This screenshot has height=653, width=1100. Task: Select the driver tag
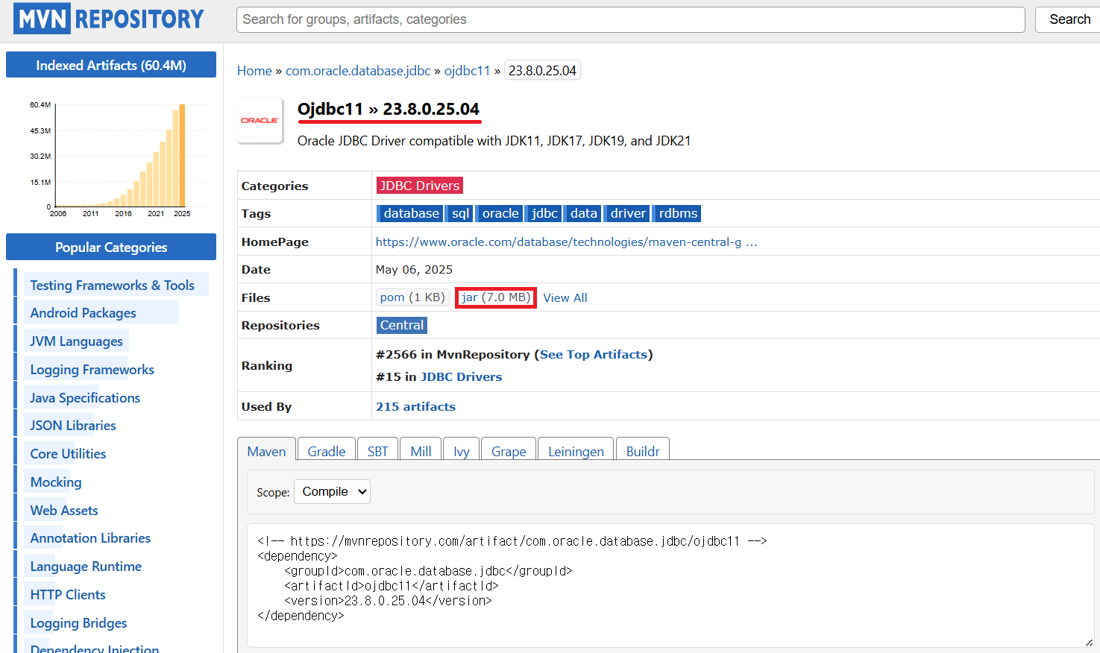coord(628,213)
